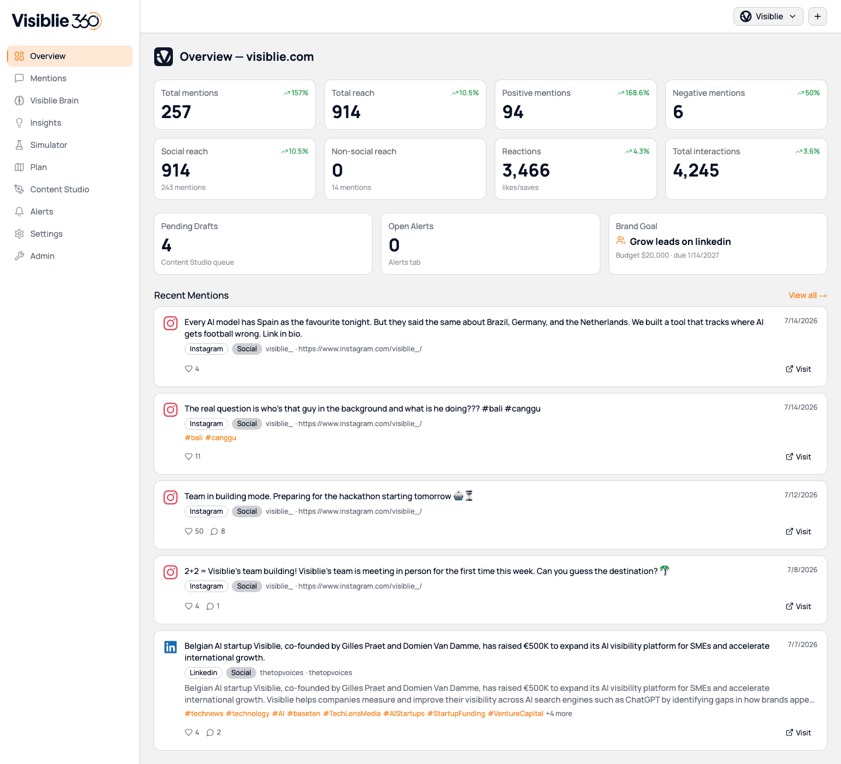Visit the team building destination post
This screenshot has height=764, width=841.
point(798,606)
